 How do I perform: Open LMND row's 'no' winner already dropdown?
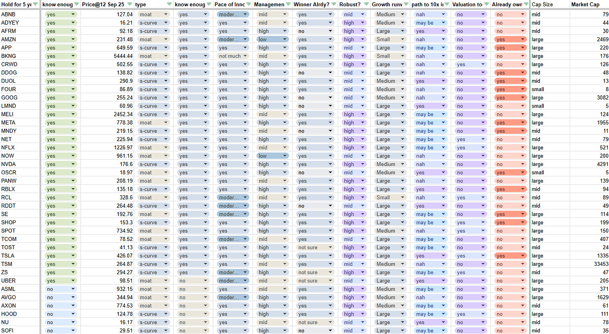click(x=315, y=106)
